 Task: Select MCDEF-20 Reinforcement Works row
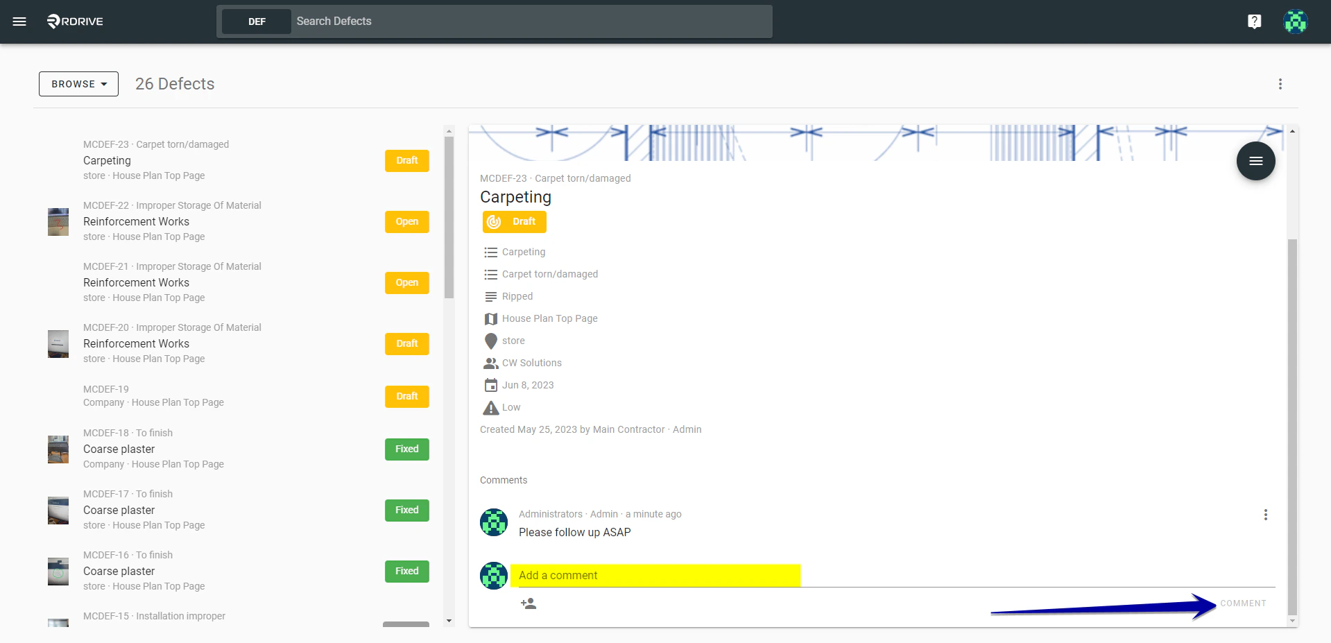pos(239,343)
